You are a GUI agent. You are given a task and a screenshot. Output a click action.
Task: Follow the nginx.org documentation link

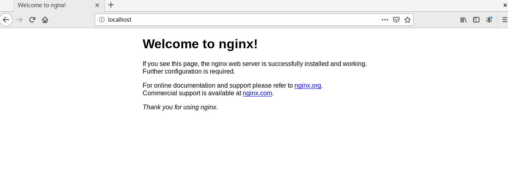tap(307, 85)
